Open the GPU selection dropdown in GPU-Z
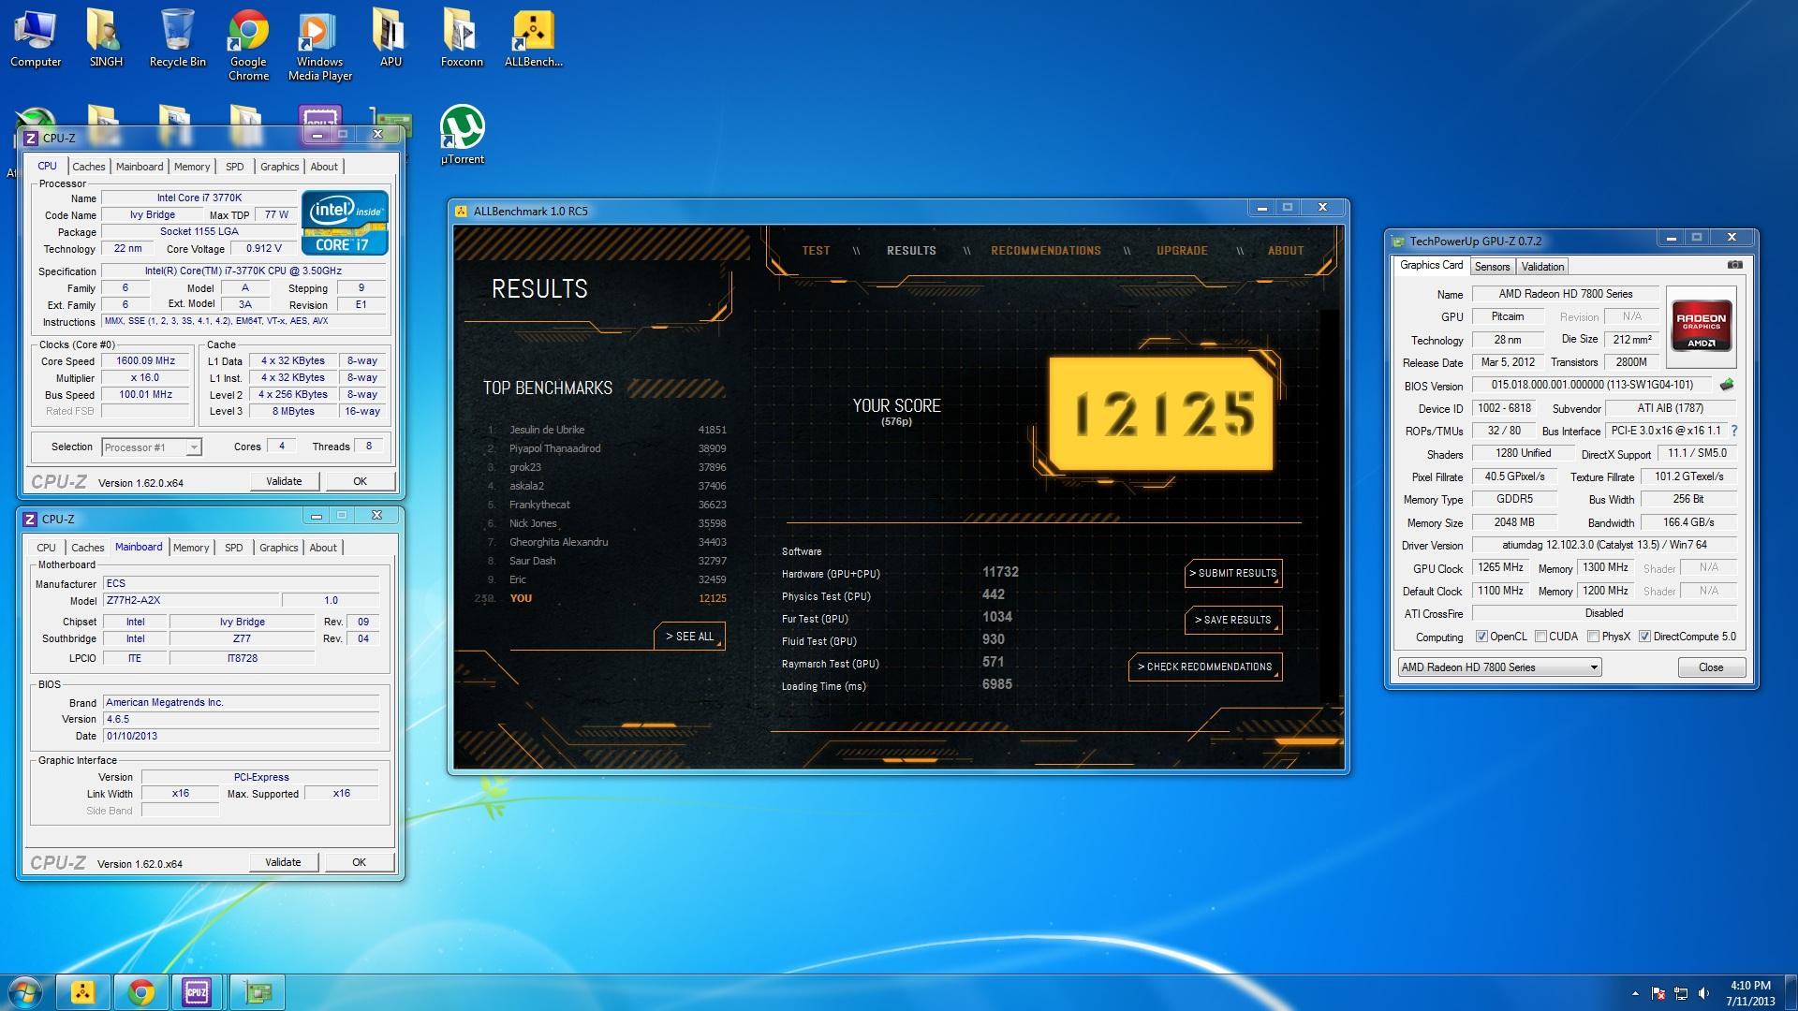The height and width of the screenshot is (1011, 1798). pyautogui.click(x=1499, y=667)
